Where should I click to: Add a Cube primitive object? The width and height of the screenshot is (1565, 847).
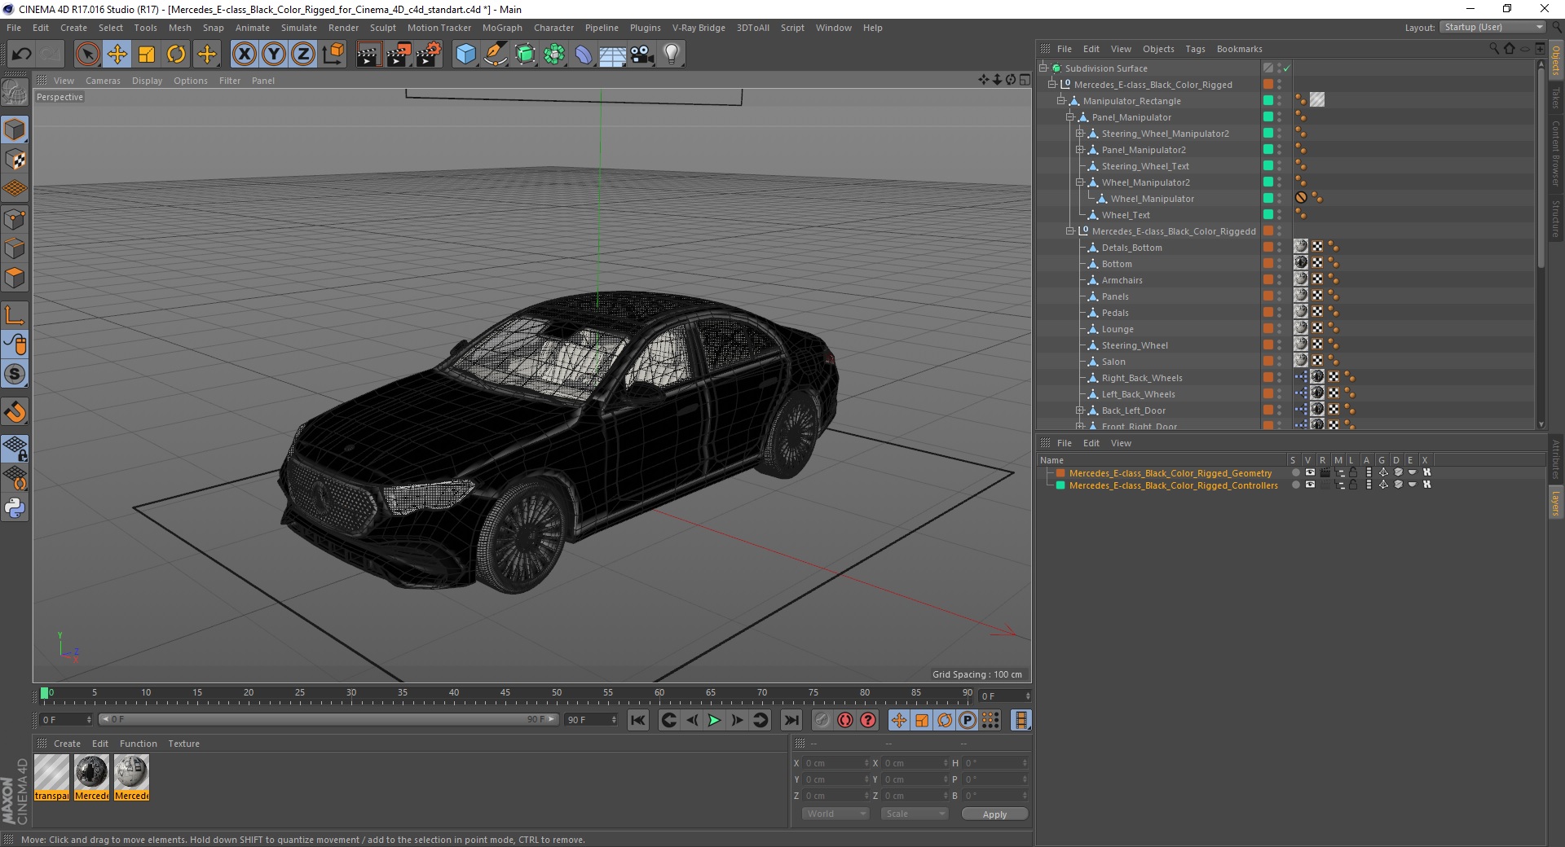465,55
